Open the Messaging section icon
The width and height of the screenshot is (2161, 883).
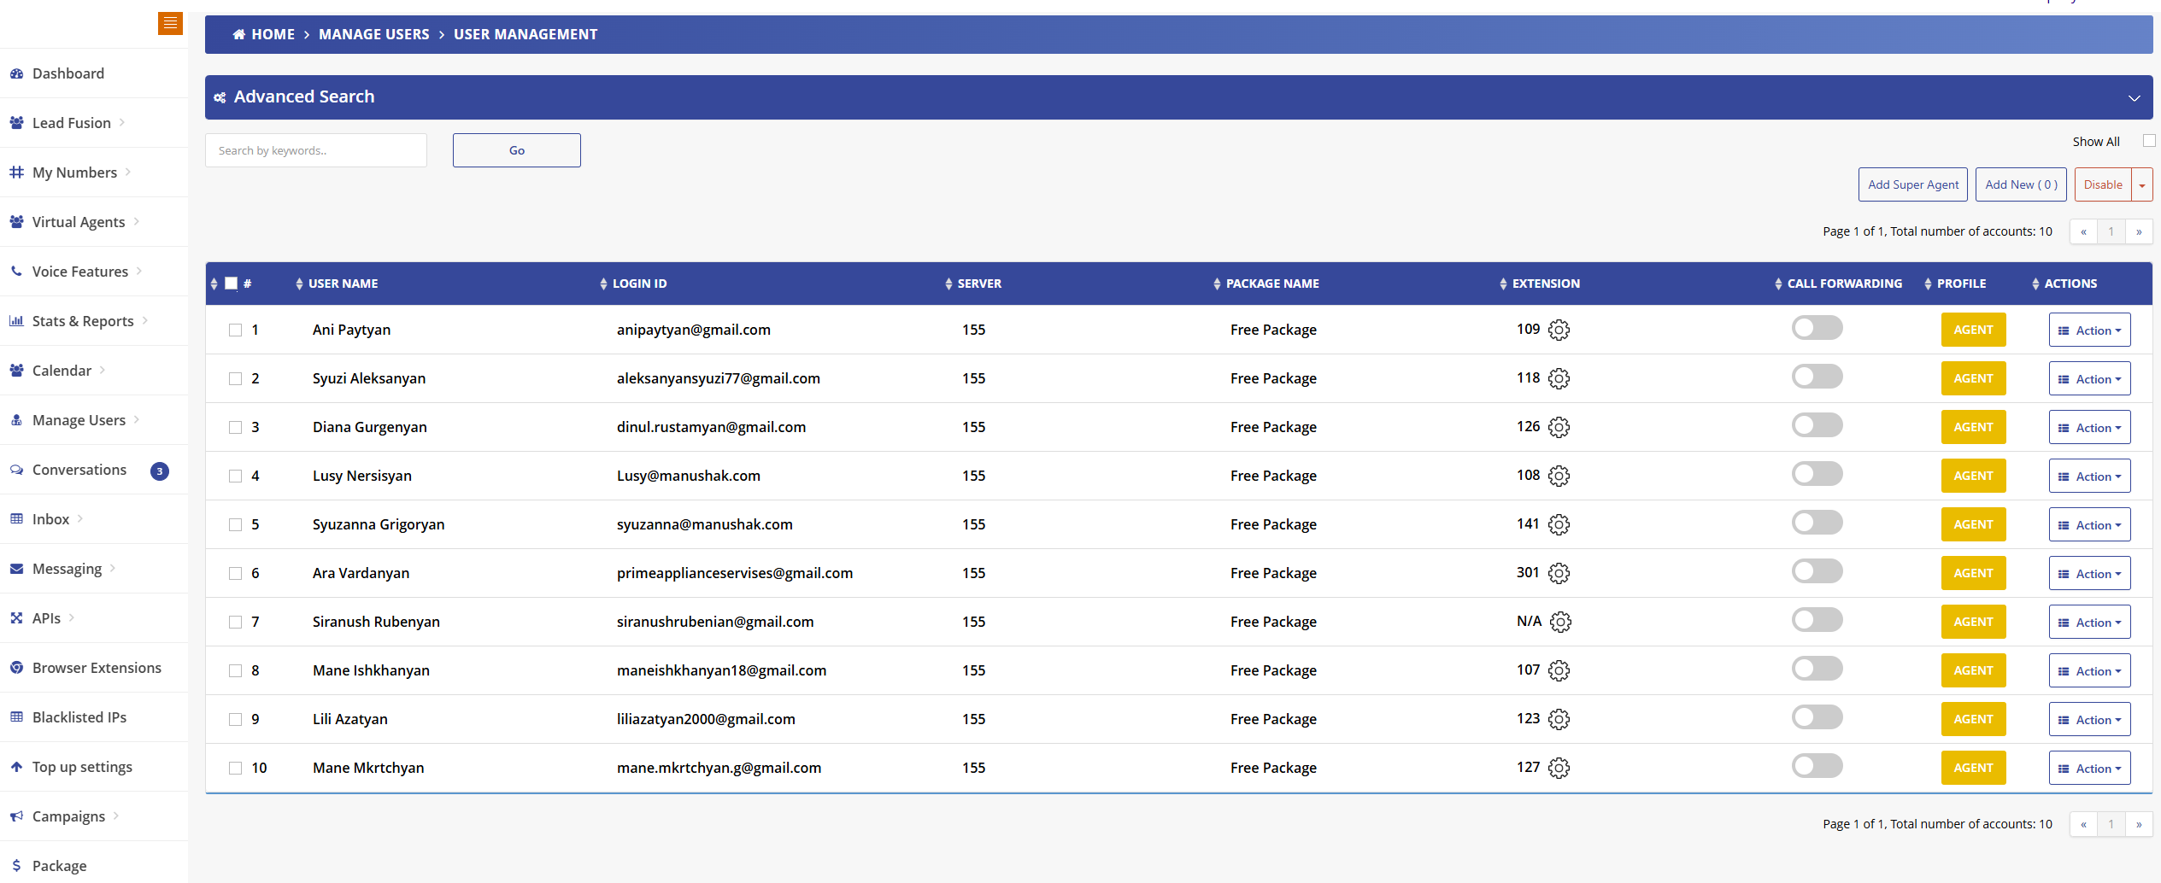(x=16, y=568)
